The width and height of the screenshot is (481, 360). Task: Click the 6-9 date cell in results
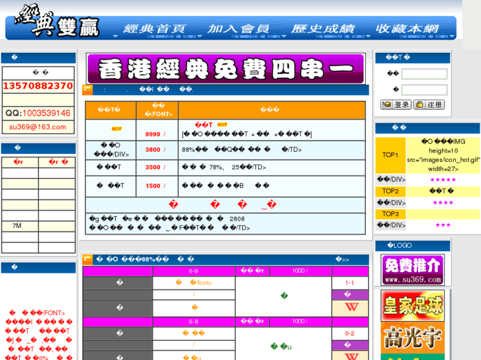(194, 271)
